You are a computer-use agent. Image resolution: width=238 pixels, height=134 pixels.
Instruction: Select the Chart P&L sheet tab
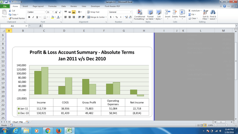18,122
